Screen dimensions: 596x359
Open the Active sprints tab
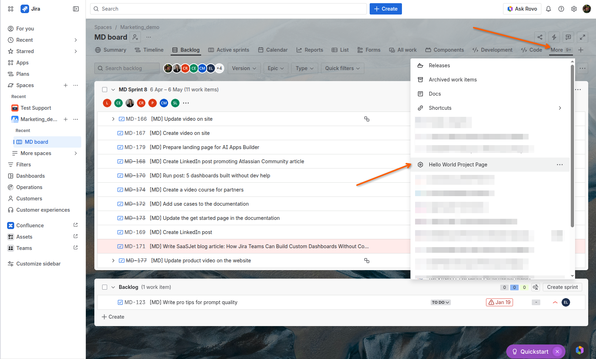pyautogui.click(x=228, y=50)
